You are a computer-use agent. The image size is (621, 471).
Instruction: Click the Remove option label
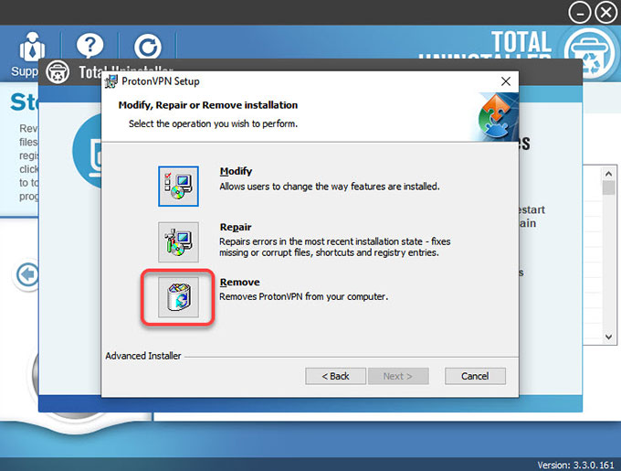tap(239, 282)
